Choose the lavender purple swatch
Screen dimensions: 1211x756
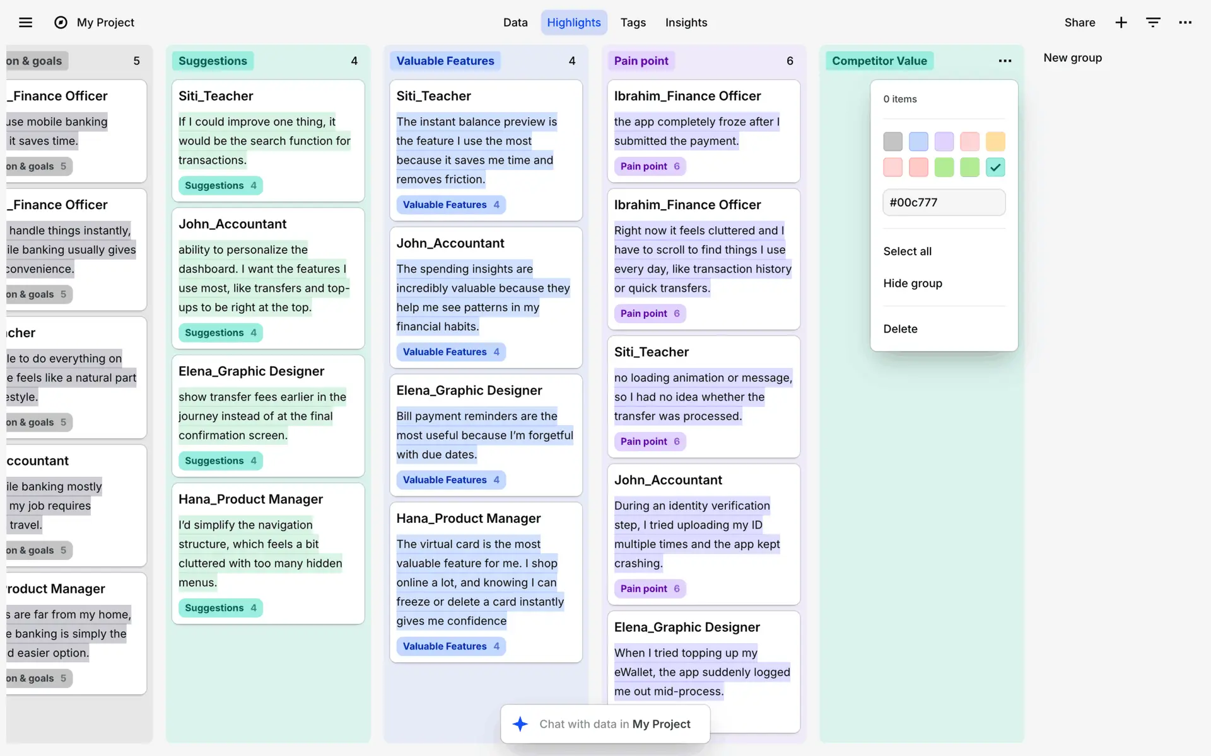point(944,142)
